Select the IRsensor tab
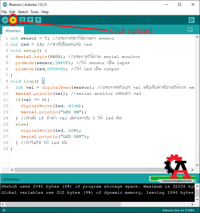The image size is (200, 213). click(x=13, y=31)
